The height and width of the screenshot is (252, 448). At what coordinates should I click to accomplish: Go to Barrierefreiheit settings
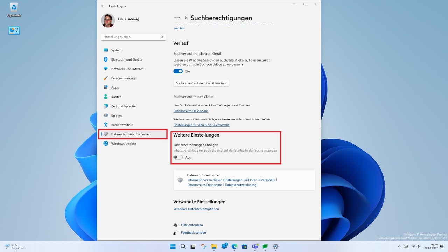(133, 125)
